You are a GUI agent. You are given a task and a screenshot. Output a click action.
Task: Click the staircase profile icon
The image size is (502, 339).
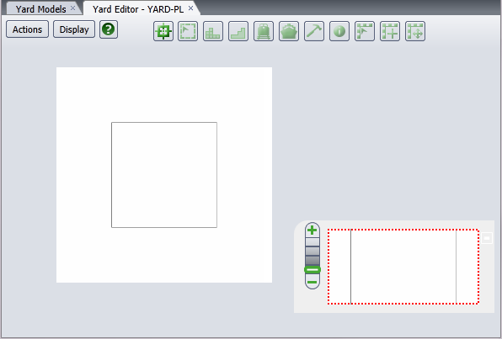pyautogui.click(x=238, y=31)
